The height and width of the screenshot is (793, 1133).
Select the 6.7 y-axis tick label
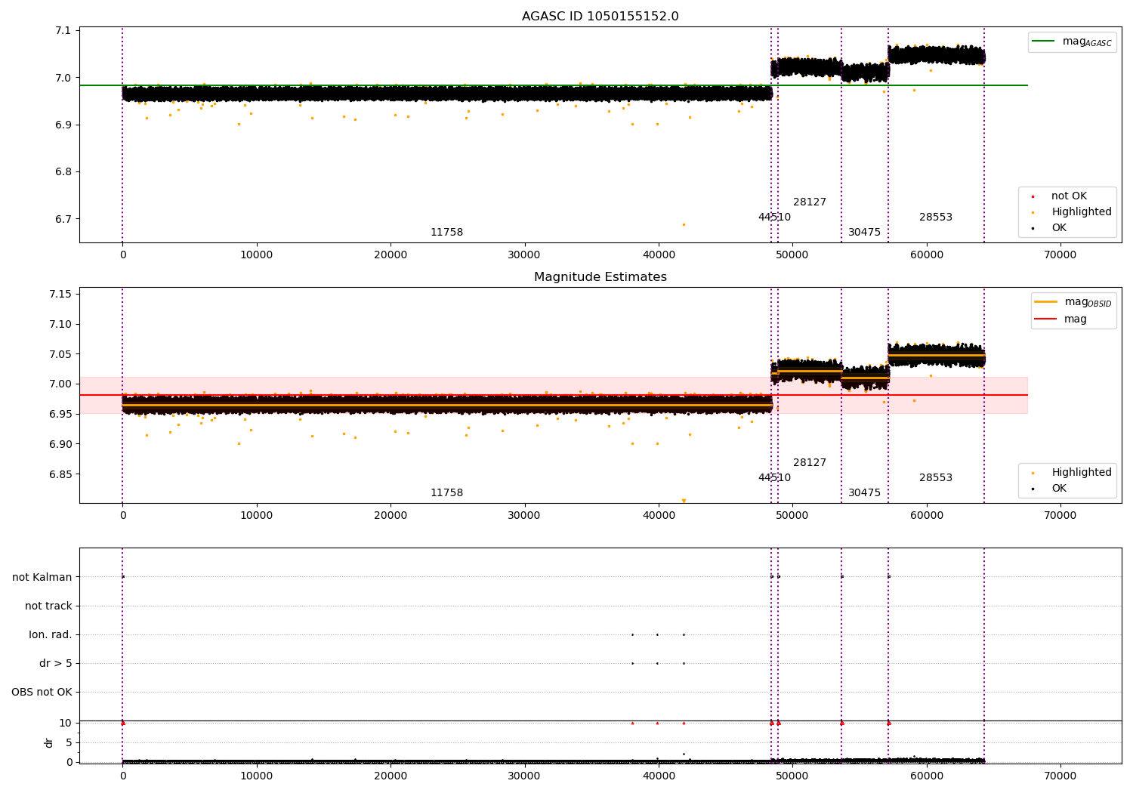63,219
